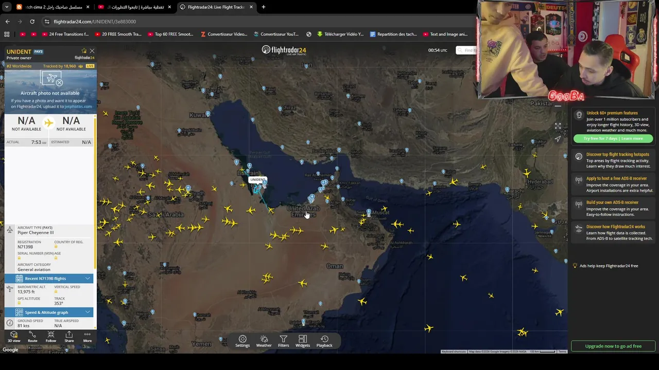Open the Widgets panel
Image resolution: width=659 pixels, height=370 pixels.
tap(303, 341)
